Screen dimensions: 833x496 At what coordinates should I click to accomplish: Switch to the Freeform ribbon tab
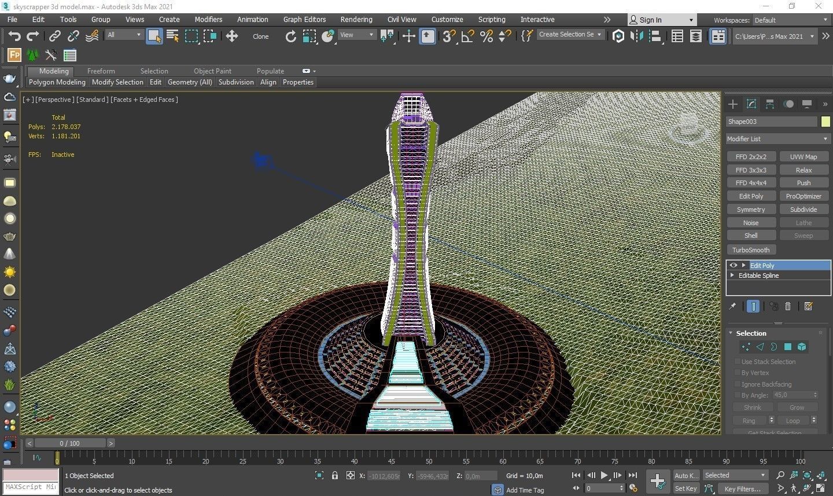pyautogui.click(x=101, y=71)
